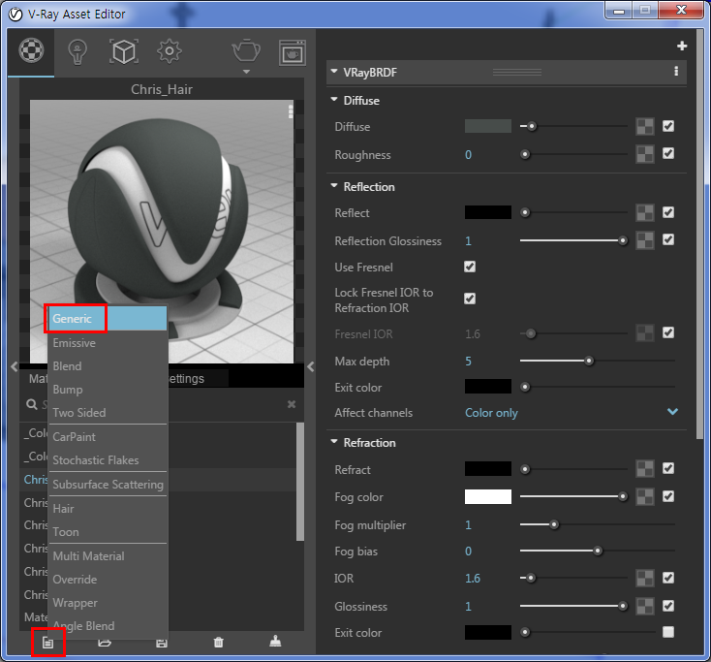This screenshot has height=662, width=711.
Task: Choose Emissive material type
Action: (x=108, y=342)
